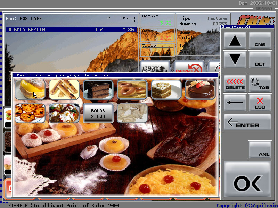Pick the chocolate layer cake slice thumbnail
Viewport: 278px width, 208px height.
(98, 90)
